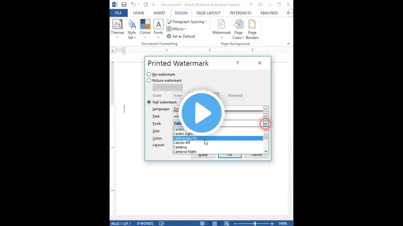Select Cambria Math in the font list
This screenshot has height=226, width=403.
pyautogui.click(x=218, y=151)
